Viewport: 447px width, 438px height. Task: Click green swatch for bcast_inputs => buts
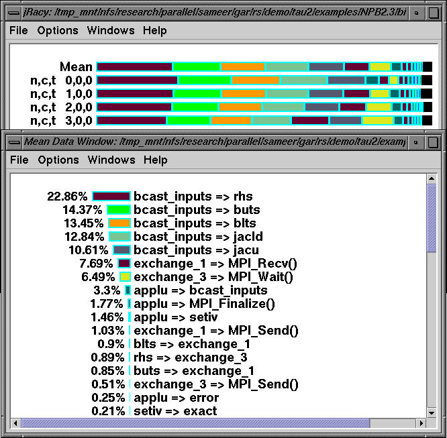coord(119,210)
